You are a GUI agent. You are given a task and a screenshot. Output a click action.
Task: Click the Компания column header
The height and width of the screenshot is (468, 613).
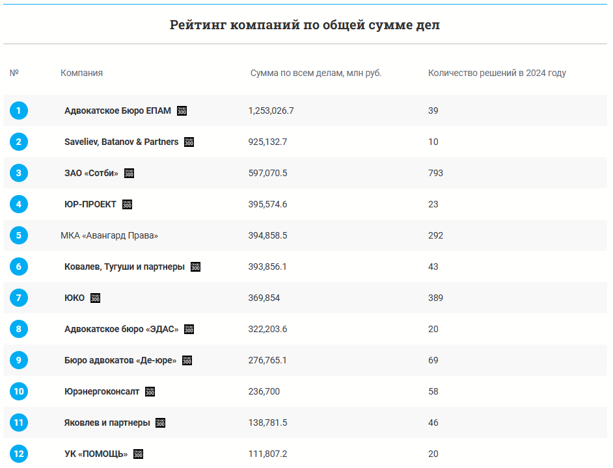coord(82,73)
